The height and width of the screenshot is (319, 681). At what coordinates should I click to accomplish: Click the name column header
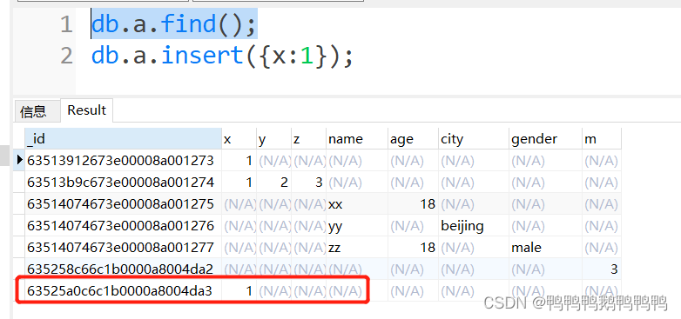coord(356,139)
